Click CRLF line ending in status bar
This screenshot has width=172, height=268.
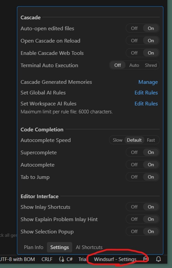pos(47,259)
